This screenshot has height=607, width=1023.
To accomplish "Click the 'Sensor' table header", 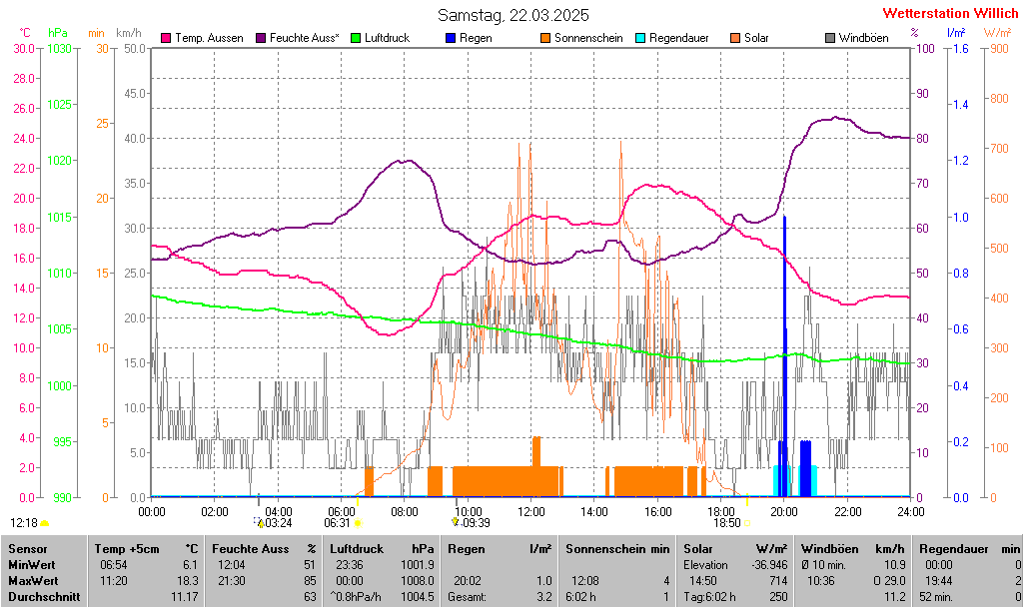I will (28, 549).
